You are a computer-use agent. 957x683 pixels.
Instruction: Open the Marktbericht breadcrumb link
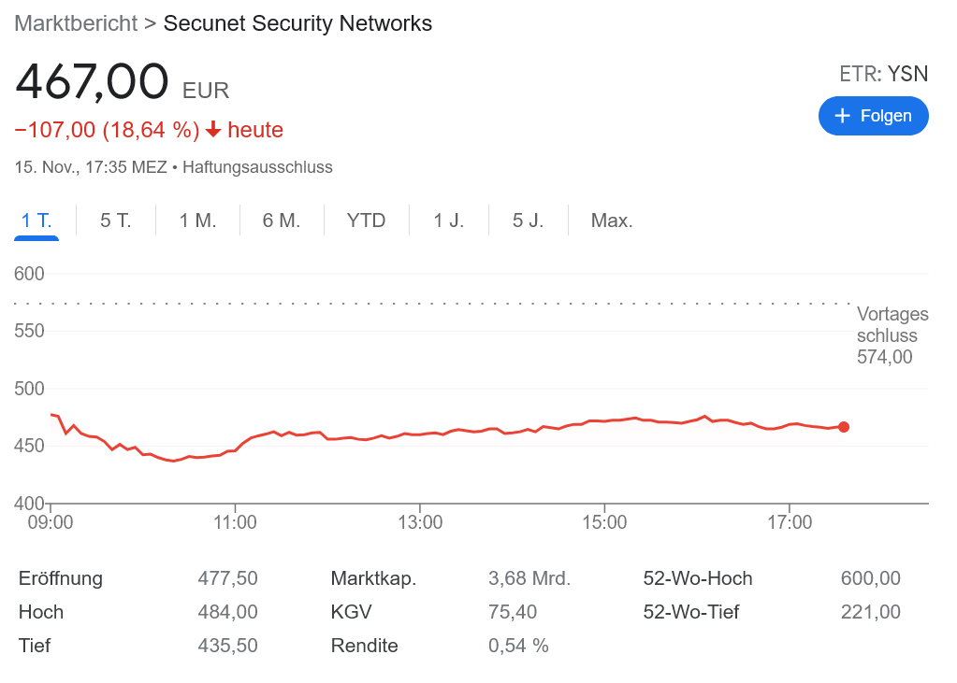(x=76, y=23)
